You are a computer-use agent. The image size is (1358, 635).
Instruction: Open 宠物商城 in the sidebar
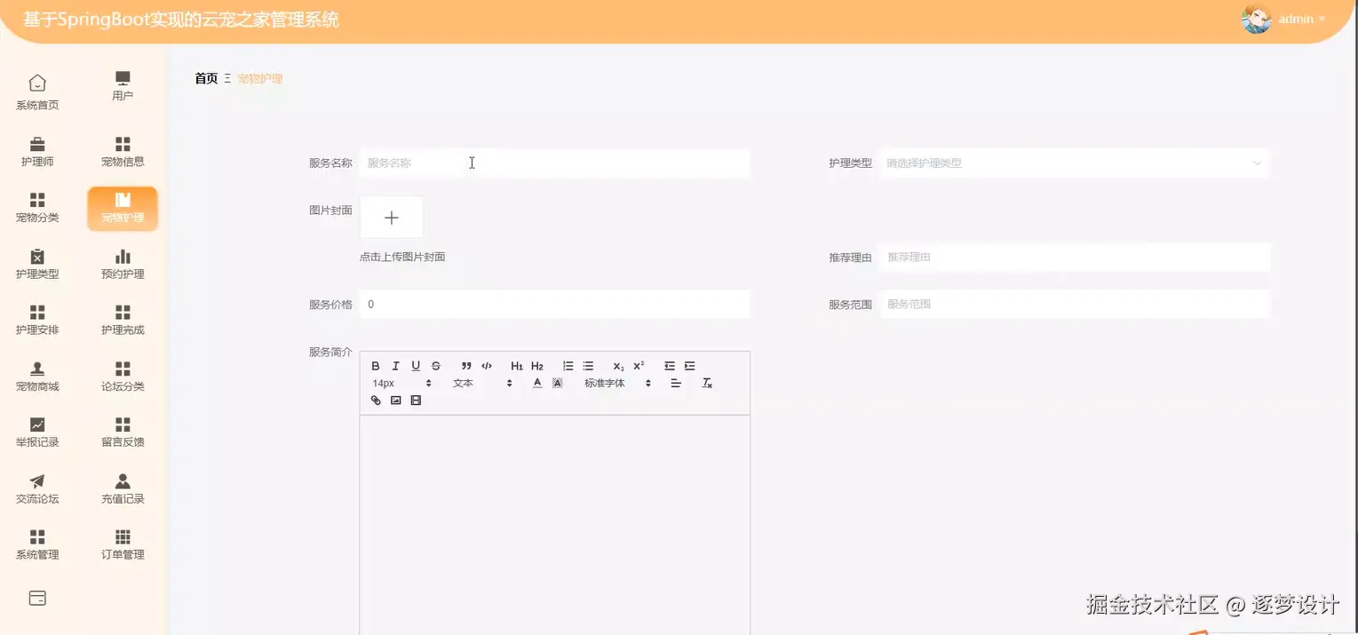[x=37, y=377]
